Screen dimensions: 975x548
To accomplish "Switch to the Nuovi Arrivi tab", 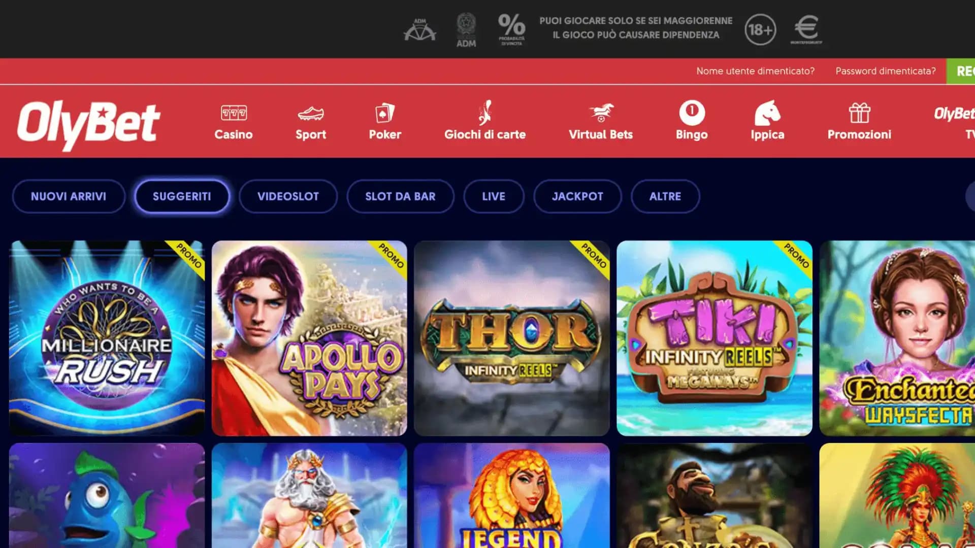I will [x=69, y=196].
